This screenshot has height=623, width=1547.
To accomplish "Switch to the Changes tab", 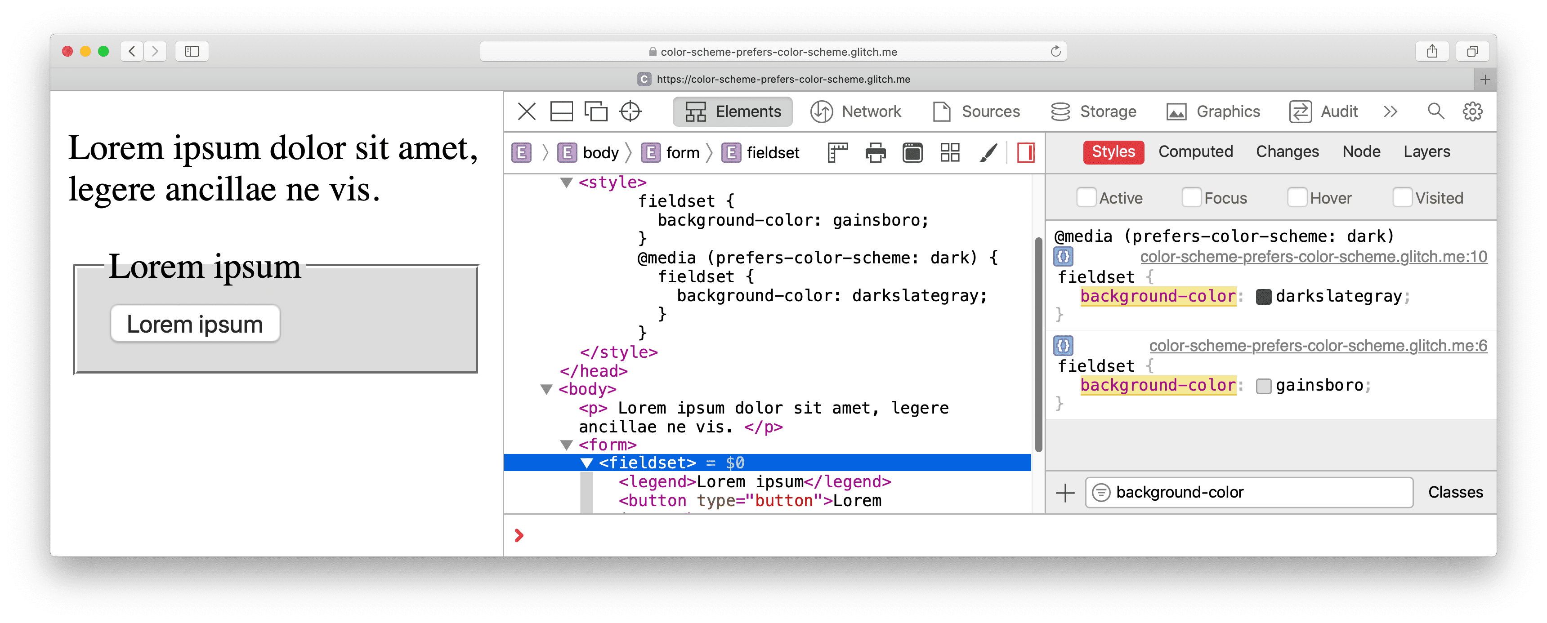I will 1286,152.
